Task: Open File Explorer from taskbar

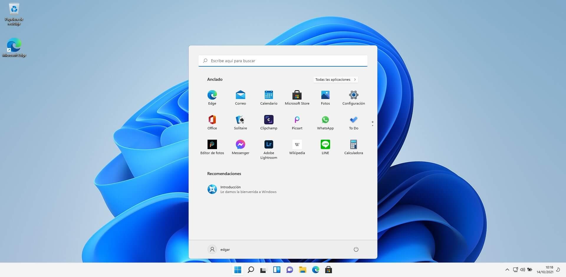Action: tap(302, 270)
